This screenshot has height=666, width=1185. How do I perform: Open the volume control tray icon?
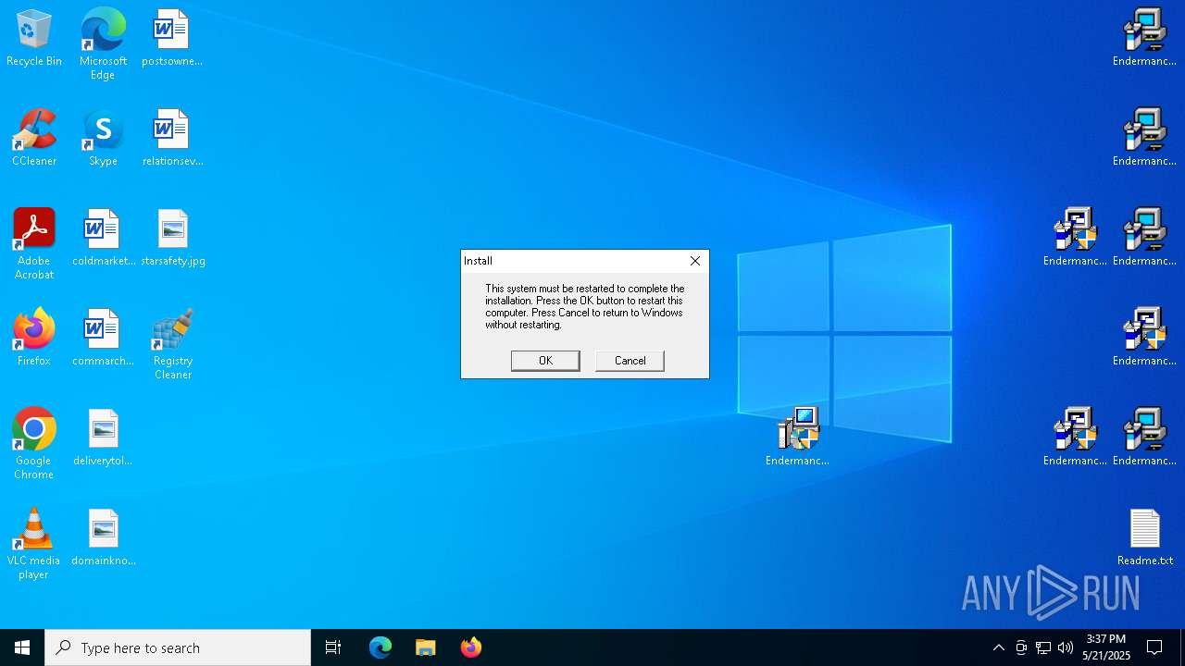point(1066,647)
